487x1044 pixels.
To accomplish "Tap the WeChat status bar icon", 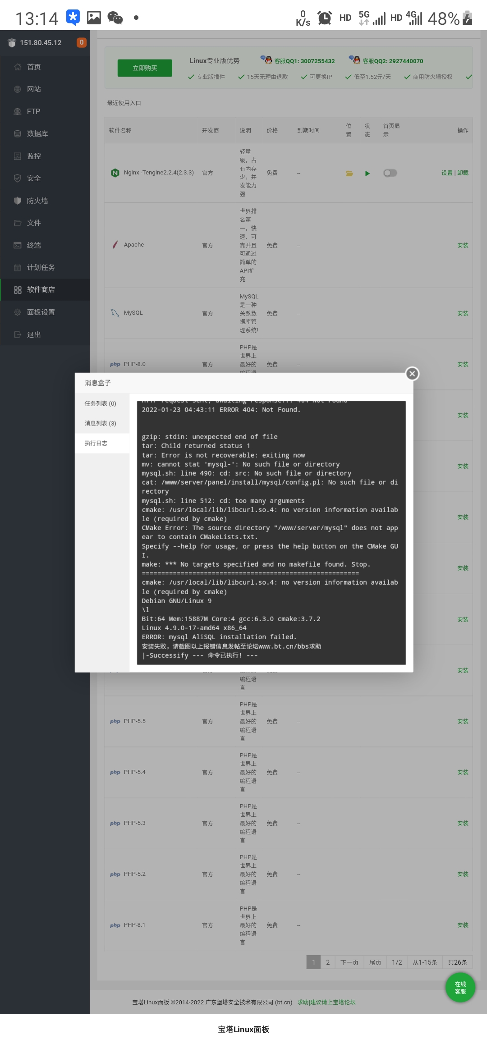I will pyautogui.click(x=115, y=18).
